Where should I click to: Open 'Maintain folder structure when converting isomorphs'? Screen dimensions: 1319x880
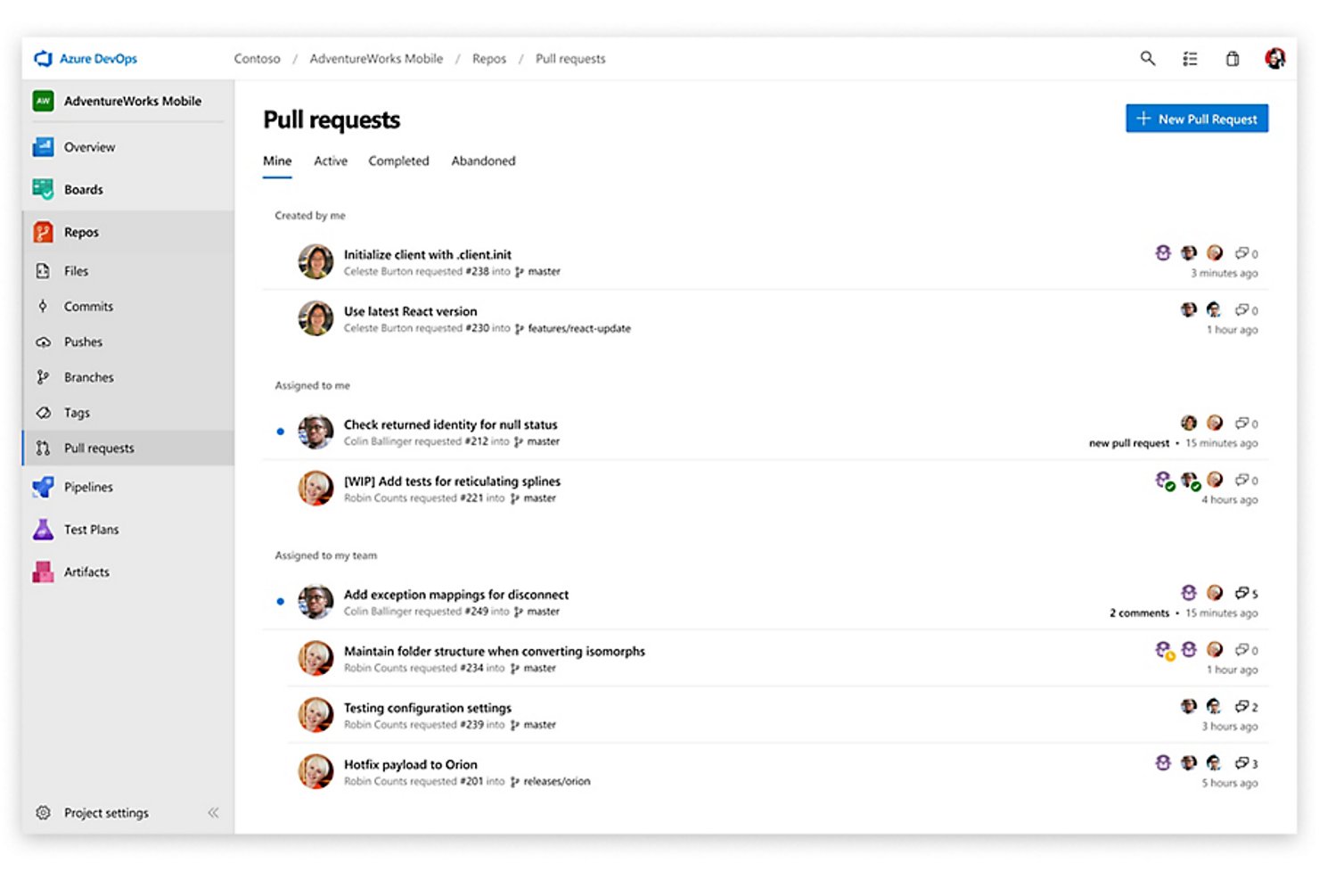click(495, 651)
